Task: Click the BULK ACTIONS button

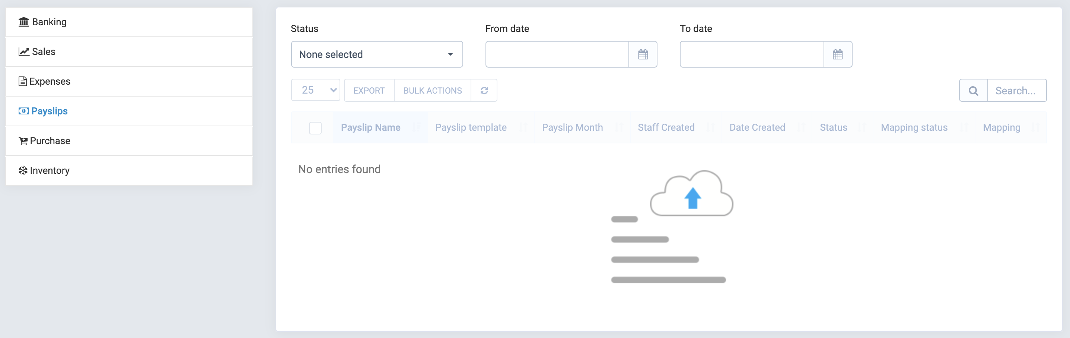Action: 432,90
